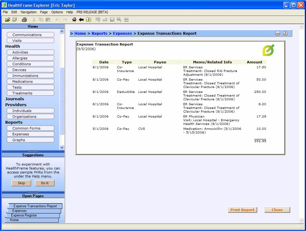This screenshot has width=306, height=231.
Task: Skip the suggestion
Action: point(21,183)
